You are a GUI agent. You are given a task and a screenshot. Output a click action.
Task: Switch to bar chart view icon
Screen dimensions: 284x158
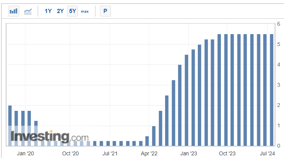point(14,11)
